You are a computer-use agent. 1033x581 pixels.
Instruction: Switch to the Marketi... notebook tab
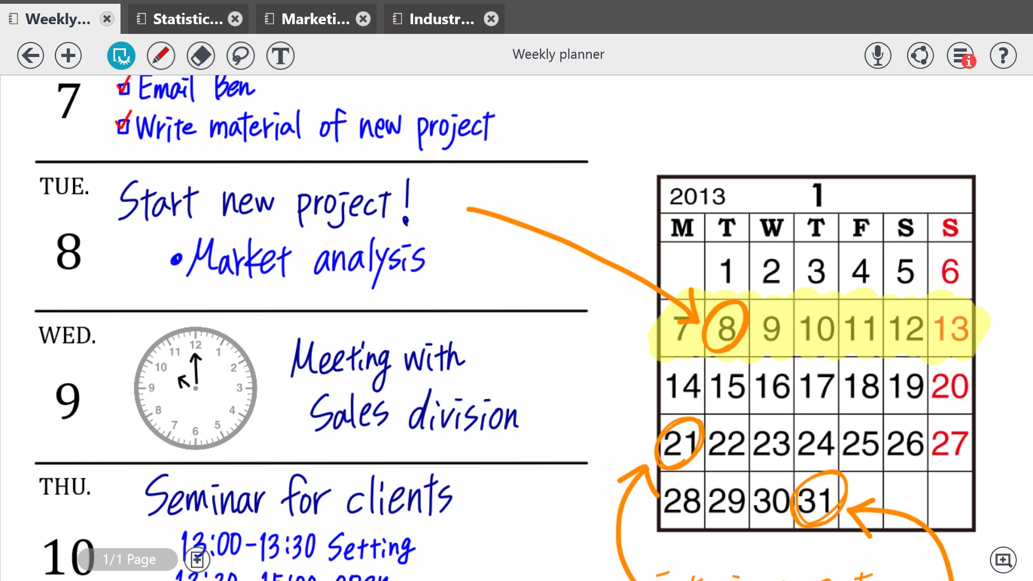pyautogui.click(x=315, y=19)
